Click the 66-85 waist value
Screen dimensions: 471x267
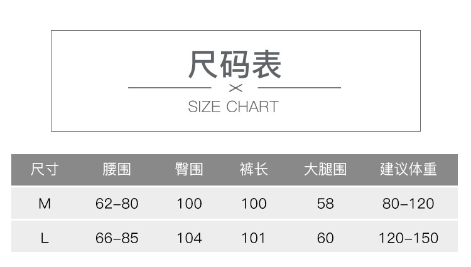[117, 238]
